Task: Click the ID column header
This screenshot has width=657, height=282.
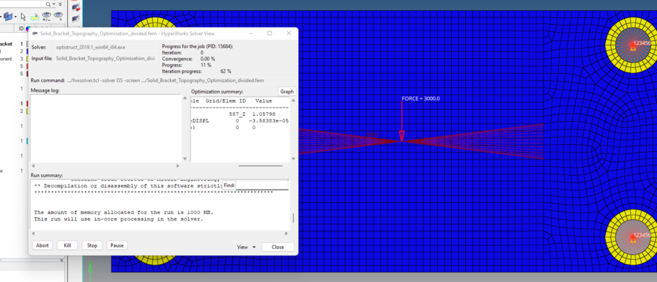Action: coord(21,28)
